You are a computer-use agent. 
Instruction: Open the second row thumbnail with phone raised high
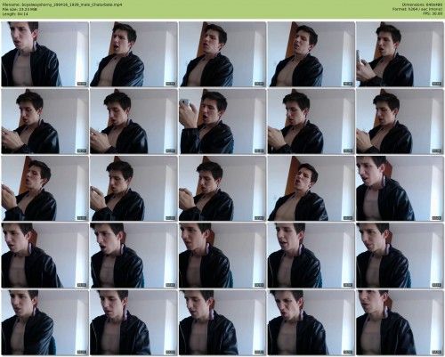click(x=222, y=121)
